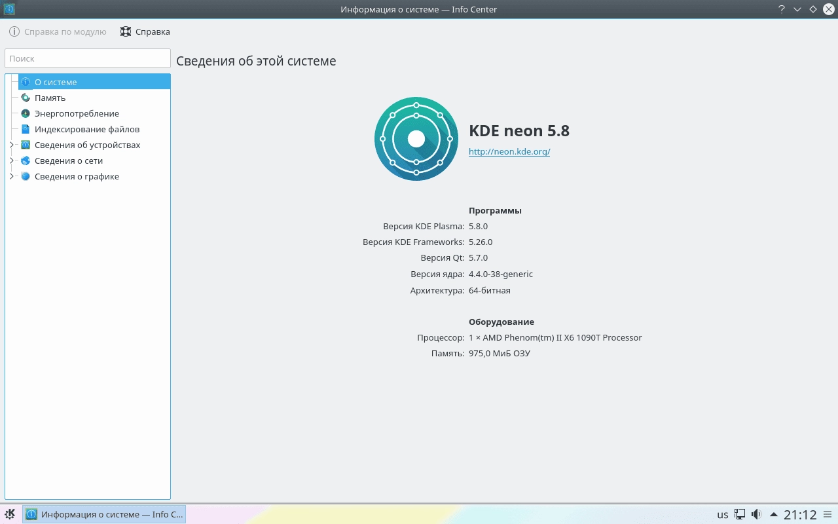Click the "Версия KDE Plasma:" label
Image resolution: width=838 pixels, height=524 pixels.
click(424, 226)
